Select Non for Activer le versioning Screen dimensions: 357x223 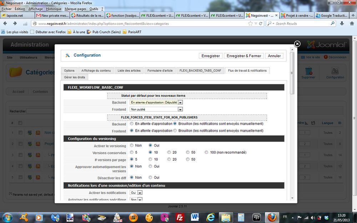132,145
